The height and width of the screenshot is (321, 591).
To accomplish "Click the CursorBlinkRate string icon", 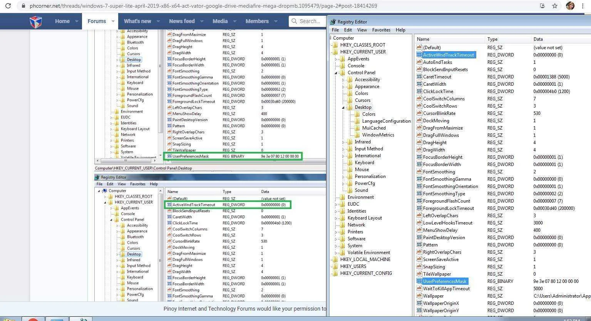I will click(x=419, y=113).
